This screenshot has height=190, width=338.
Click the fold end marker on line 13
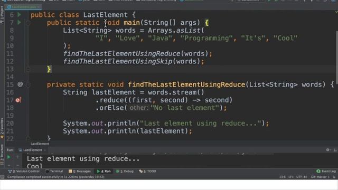(28, 69)
